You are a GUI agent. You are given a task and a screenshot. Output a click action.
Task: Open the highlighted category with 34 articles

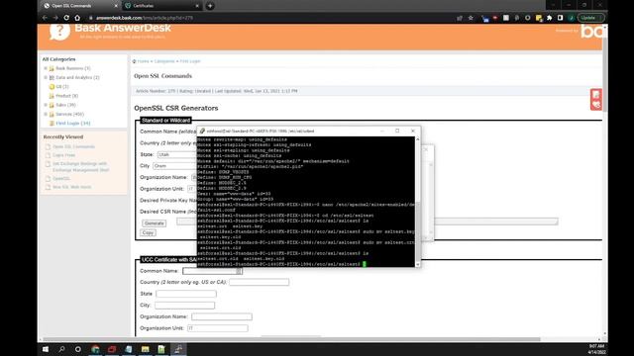pos(72,123)
